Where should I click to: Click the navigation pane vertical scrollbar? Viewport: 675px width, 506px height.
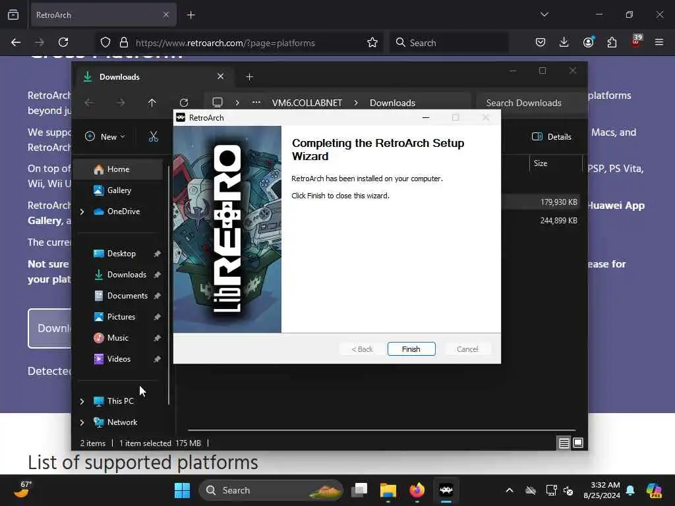(169, 285)
